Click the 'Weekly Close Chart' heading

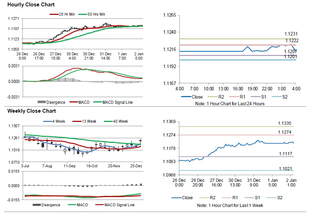(x=32, y=111)
